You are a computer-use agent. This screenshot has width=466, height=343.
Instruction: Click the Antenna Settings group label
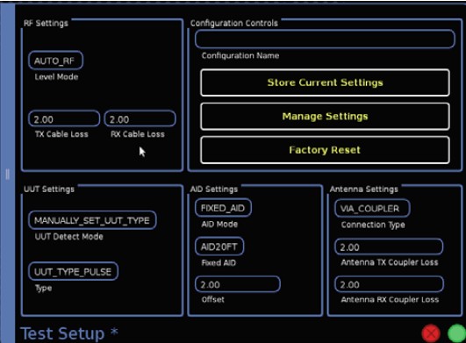[364, 189]
